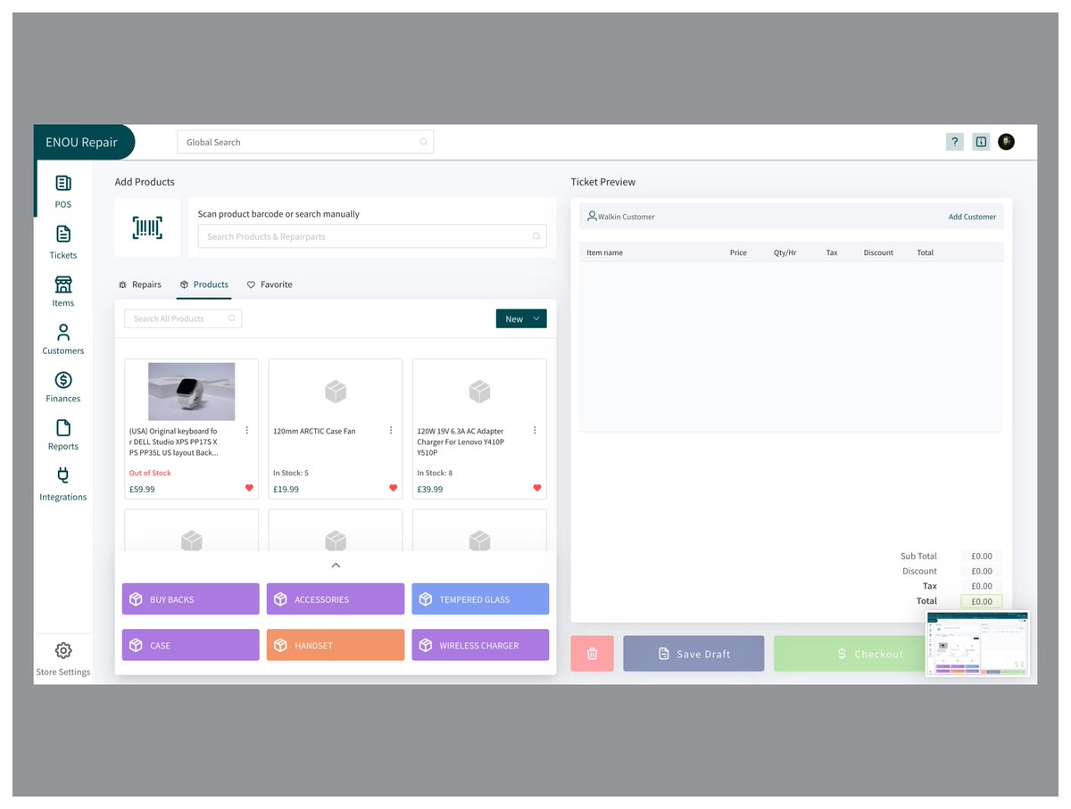Click the 'In Stock: 5' label
Screen dimensions: 1071x809
291,473
